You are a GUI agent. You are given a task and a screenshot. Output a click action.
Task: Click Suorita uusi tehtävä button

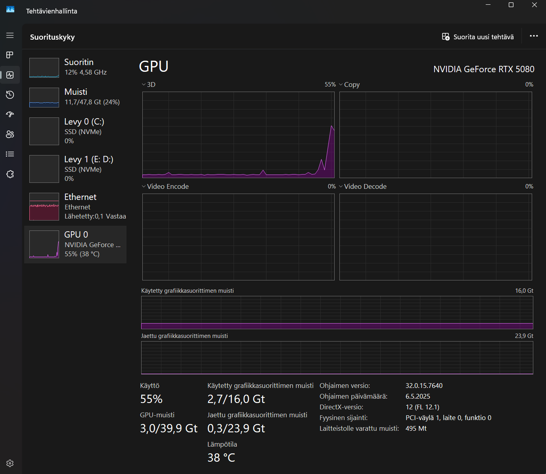pyautogui.click(x=478, y=37)
